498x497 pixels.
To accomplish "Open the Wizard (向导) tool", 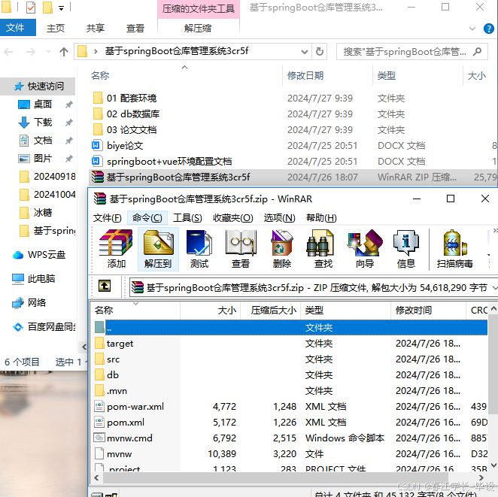I will [365, 249].
